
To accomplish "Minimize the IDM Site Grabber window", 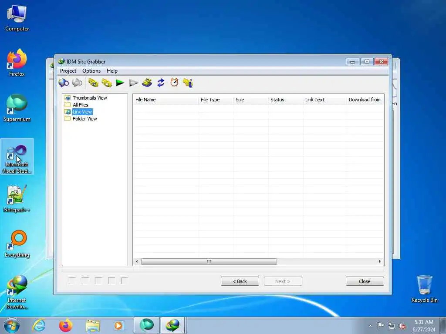I will pyautogui.click(x=352, y=62).
